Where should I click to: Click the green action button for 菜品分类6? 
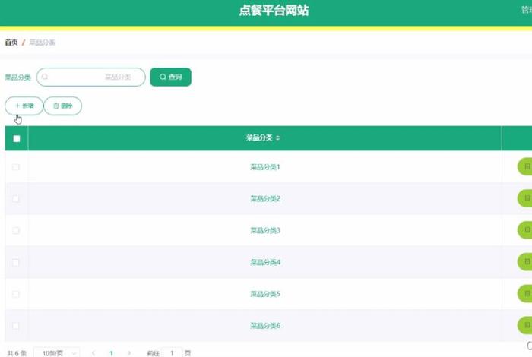pos(524,325)
